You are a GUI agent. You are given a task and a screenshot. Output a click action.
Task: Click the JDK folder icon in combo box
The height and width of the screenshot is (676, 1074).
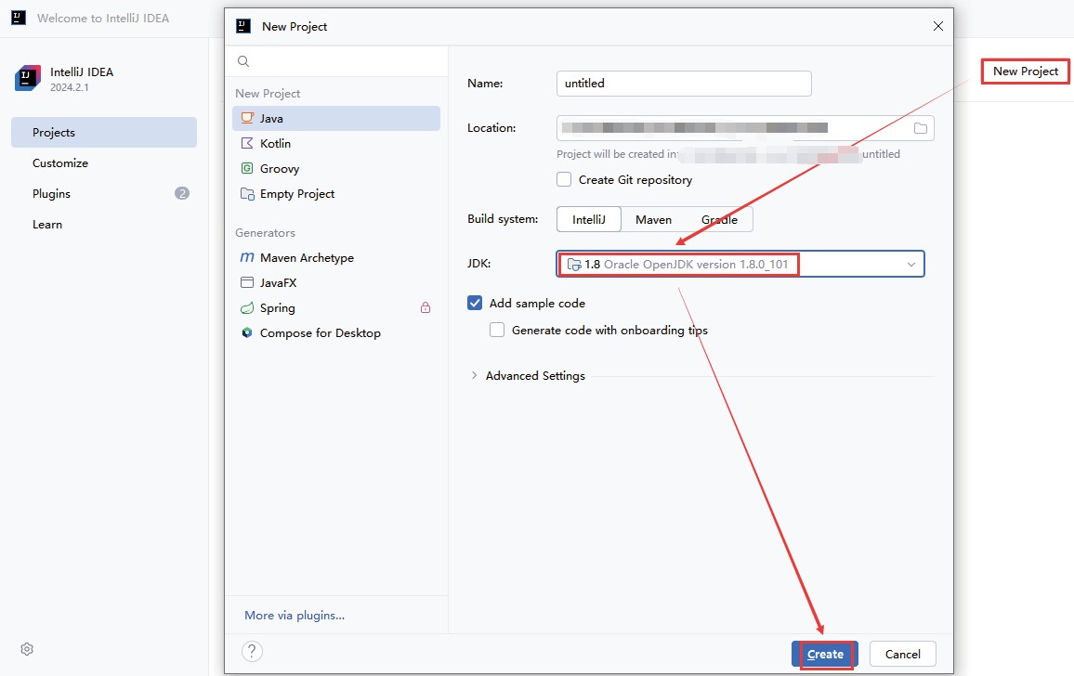pos(574,265)
